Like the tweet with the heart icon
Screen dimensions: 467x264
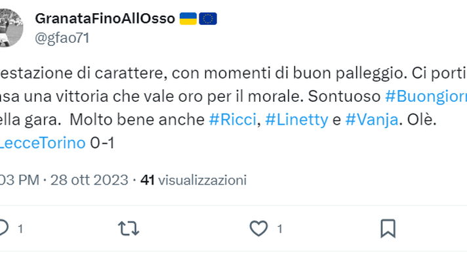259,228
